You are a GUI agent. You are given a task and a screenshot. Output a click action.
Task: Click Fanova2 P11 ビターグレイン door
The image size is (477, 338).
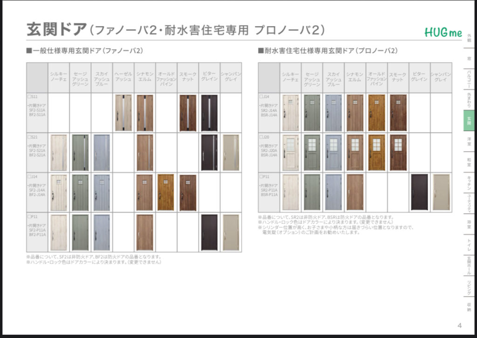point(209,233)
